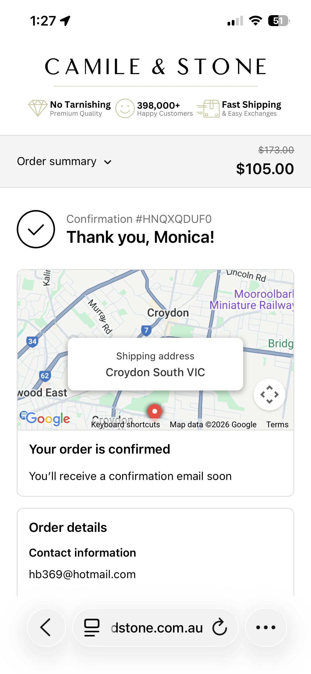The height and width of the screenshot is (674, 311).
Task: Open the browser three-dots more menu
Action: pos(266,627)
